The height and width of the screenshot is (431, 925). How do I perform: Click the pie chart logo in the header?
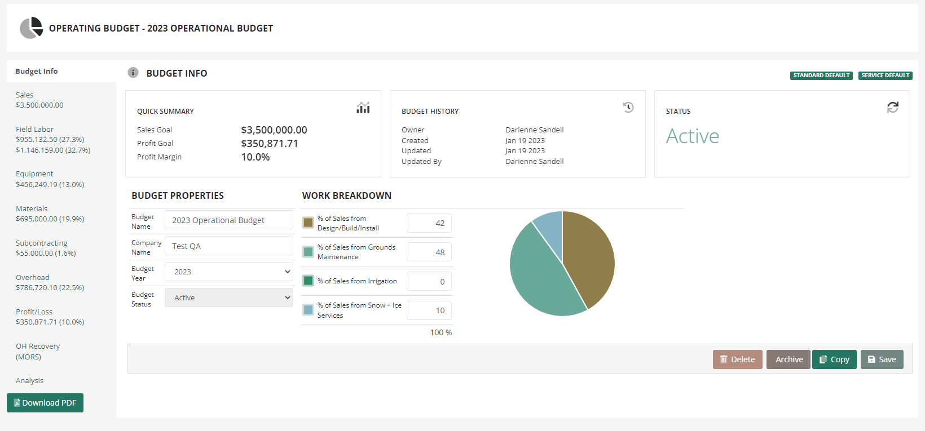32,28
